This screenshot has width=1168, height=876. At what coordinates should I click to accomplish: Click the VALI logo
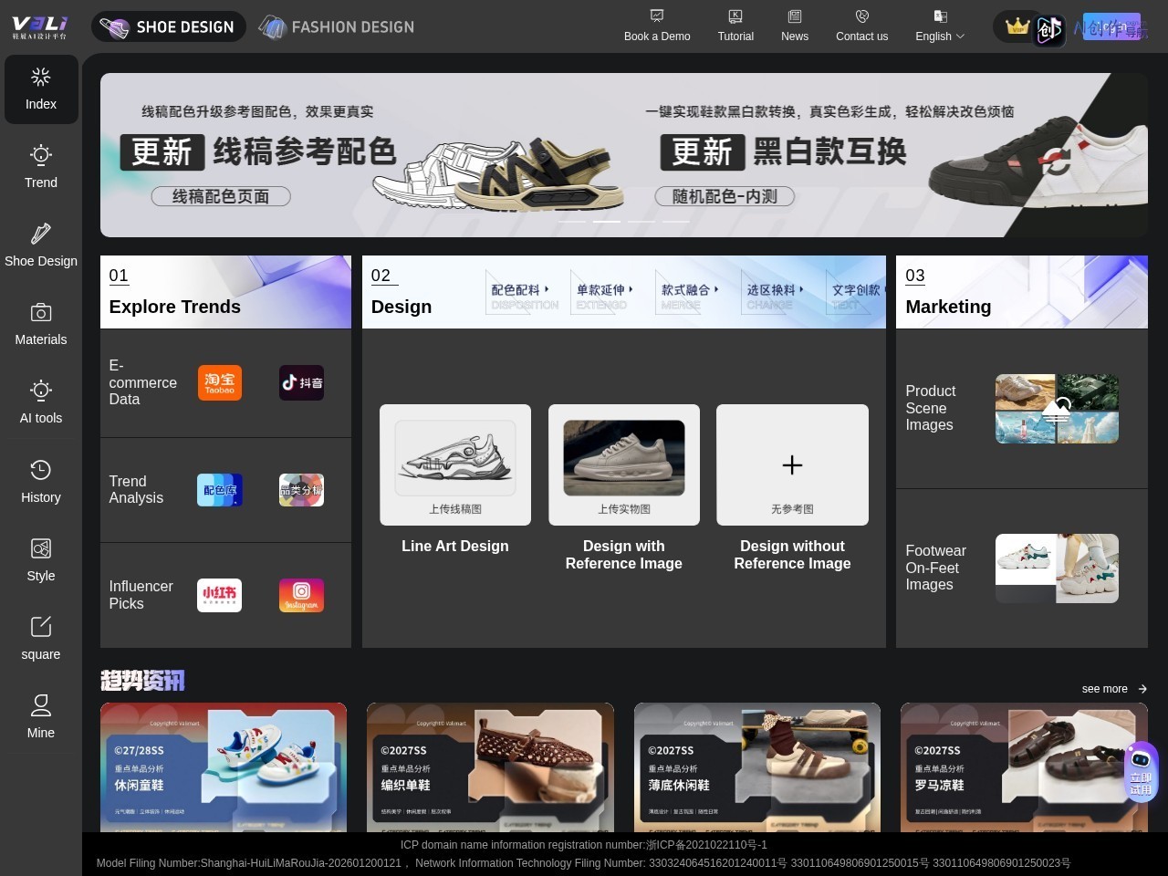39,26
